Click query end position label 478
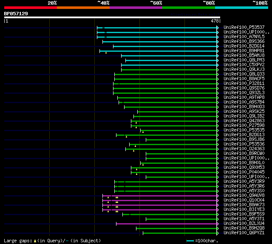 (x=215, y=21)
